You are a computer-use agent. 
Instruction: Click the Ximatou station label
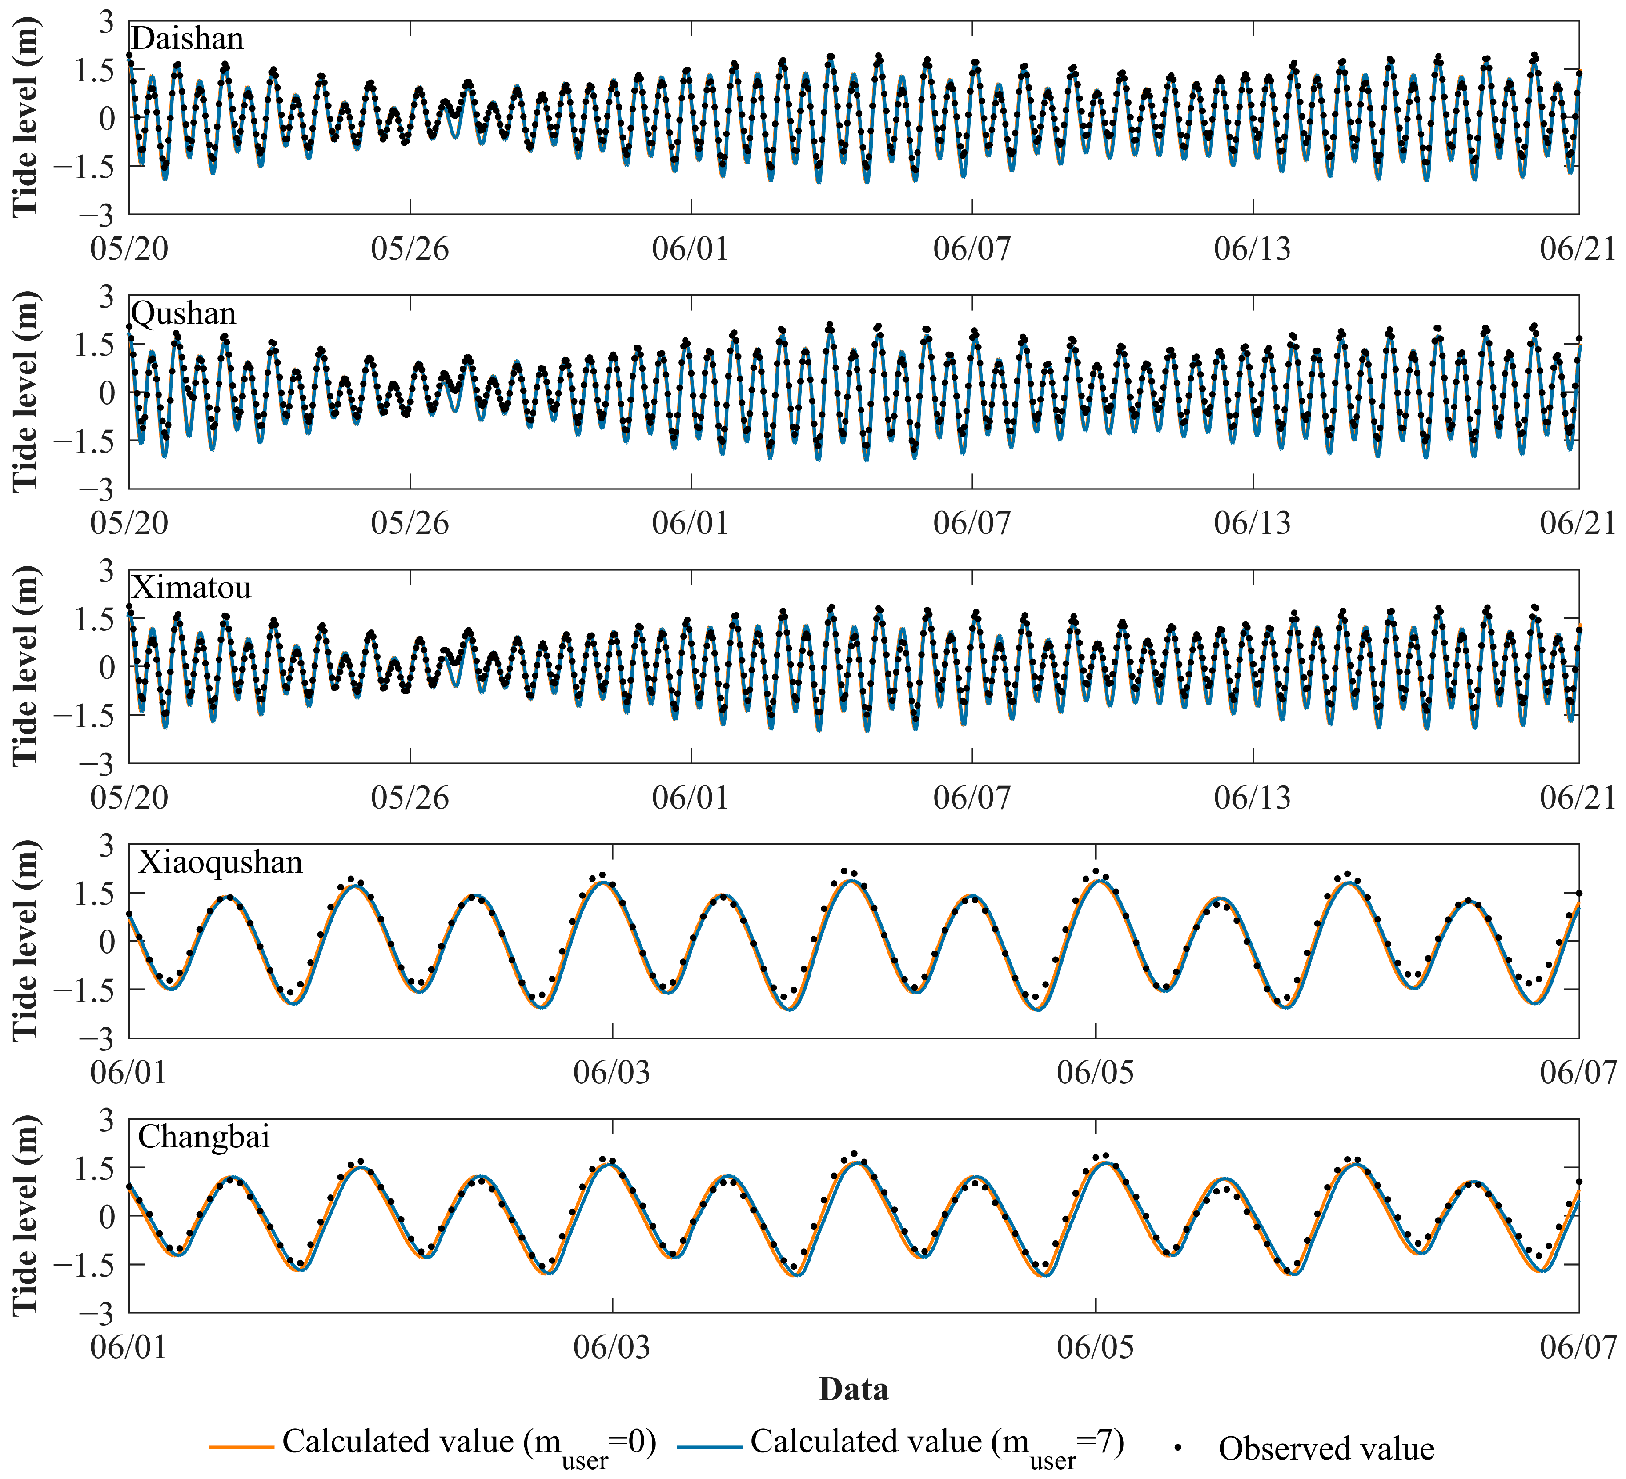tap(191, 587)
